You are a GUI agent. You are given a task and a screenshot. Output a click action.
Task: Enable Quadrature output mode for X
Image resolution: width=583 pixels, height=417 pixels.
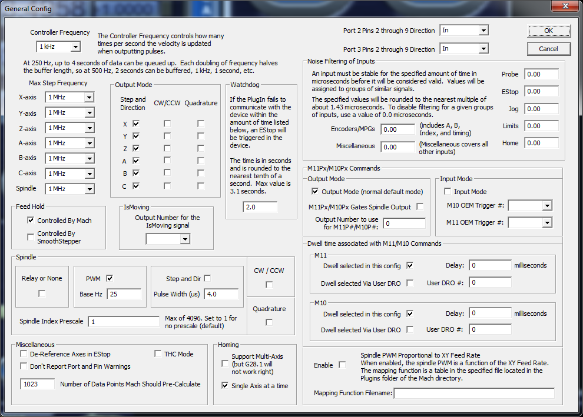coord(201,124)
